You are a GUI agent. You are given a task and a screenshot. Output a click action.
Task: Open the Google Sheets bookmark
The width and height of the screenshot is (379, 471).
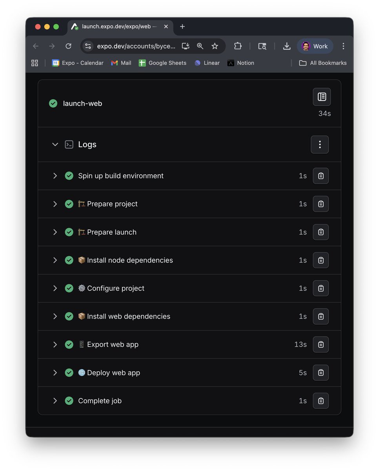click(162, 63)
